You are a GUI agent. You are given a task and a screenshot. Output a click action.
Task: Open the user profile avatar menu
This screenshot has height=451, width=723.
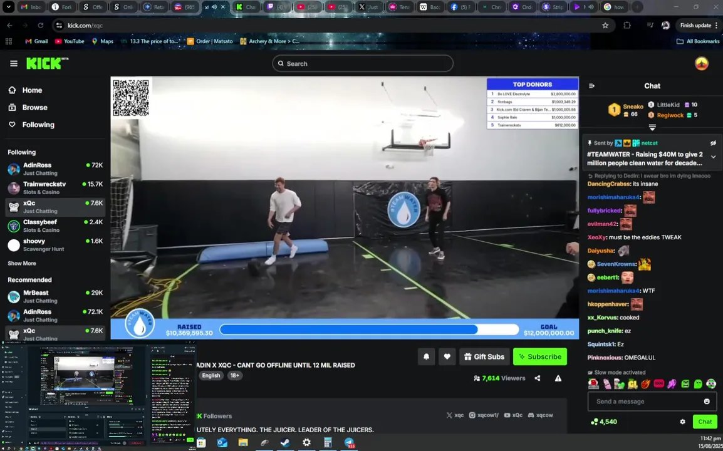tap(701, 64)
